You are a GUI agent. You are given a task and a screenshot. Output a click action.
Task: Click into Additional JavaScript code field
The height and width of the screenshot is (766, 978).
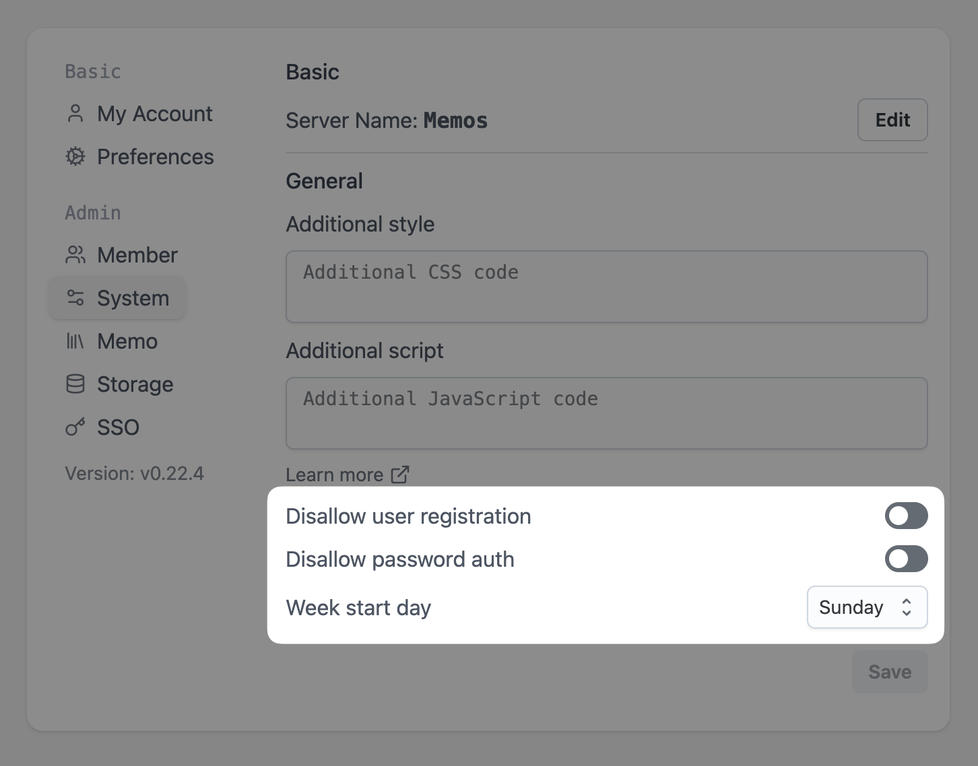click(606, 413)
